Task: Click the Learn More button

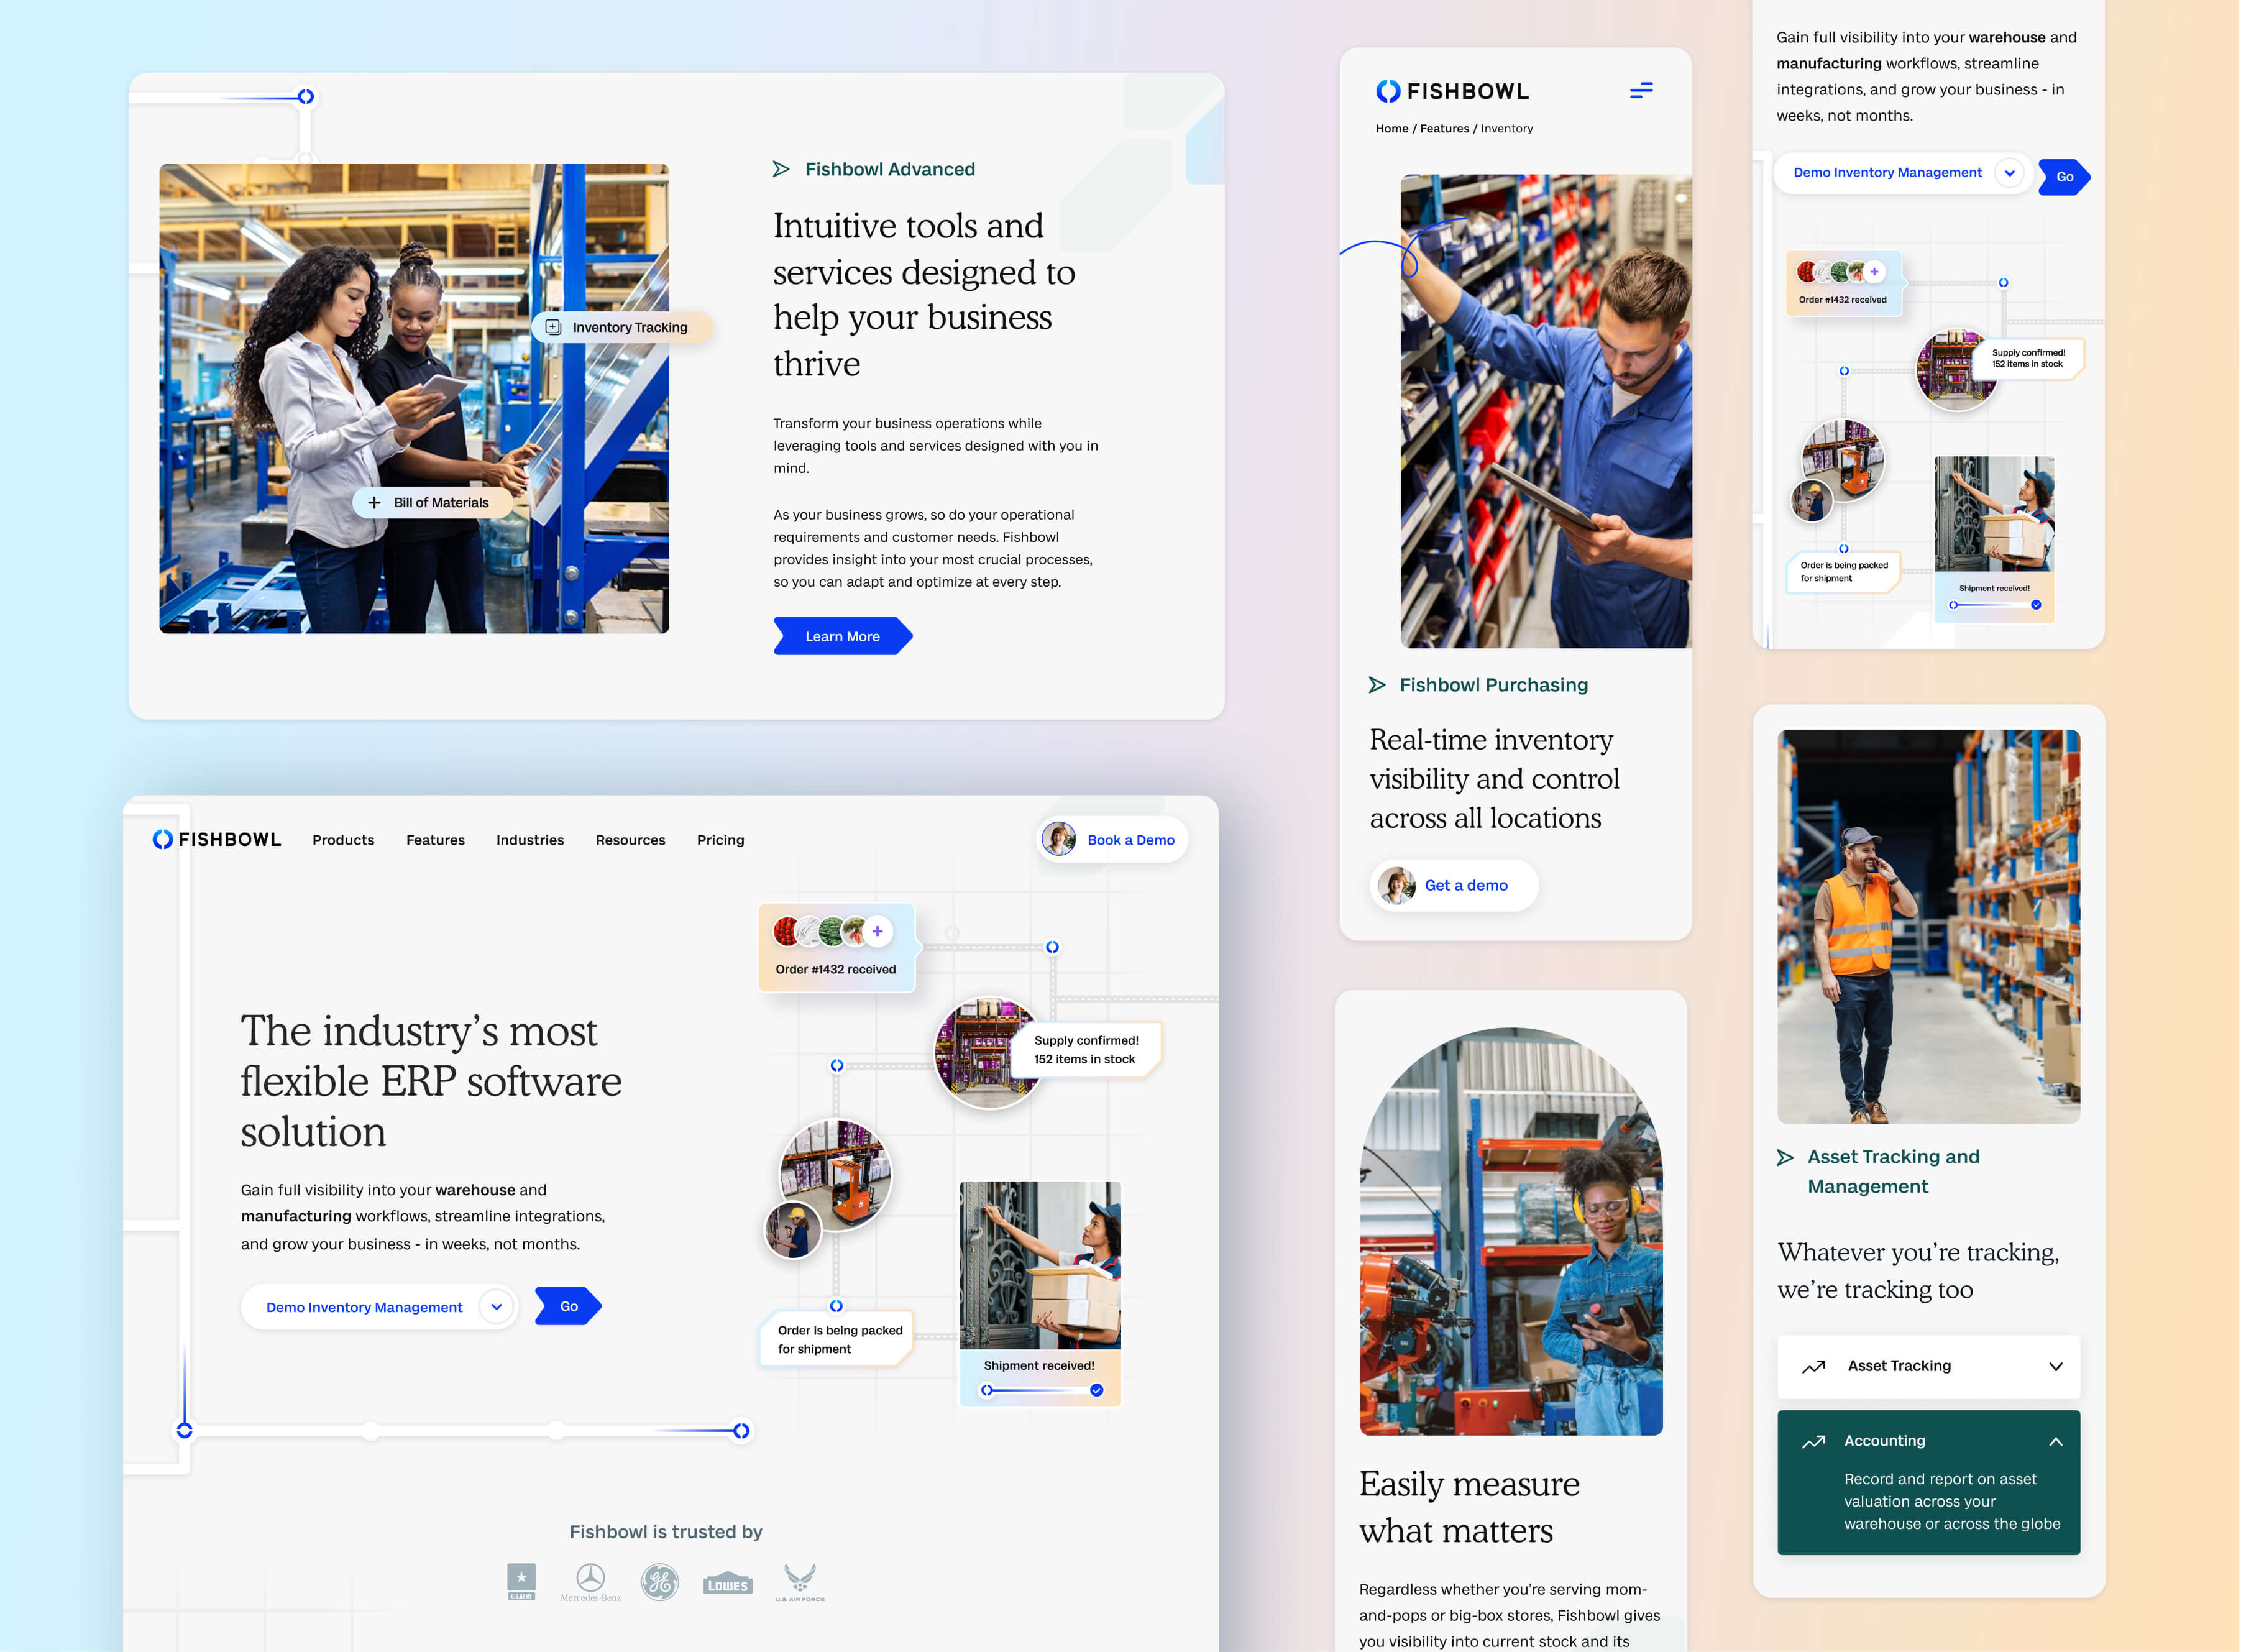Action: (x=842, y=636)
